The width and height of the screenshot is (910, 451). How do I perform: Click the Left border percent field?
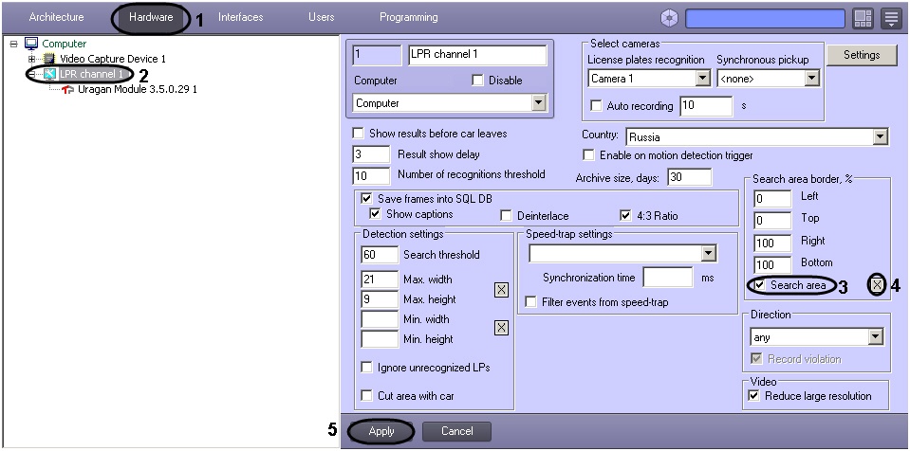pos(772,199)
